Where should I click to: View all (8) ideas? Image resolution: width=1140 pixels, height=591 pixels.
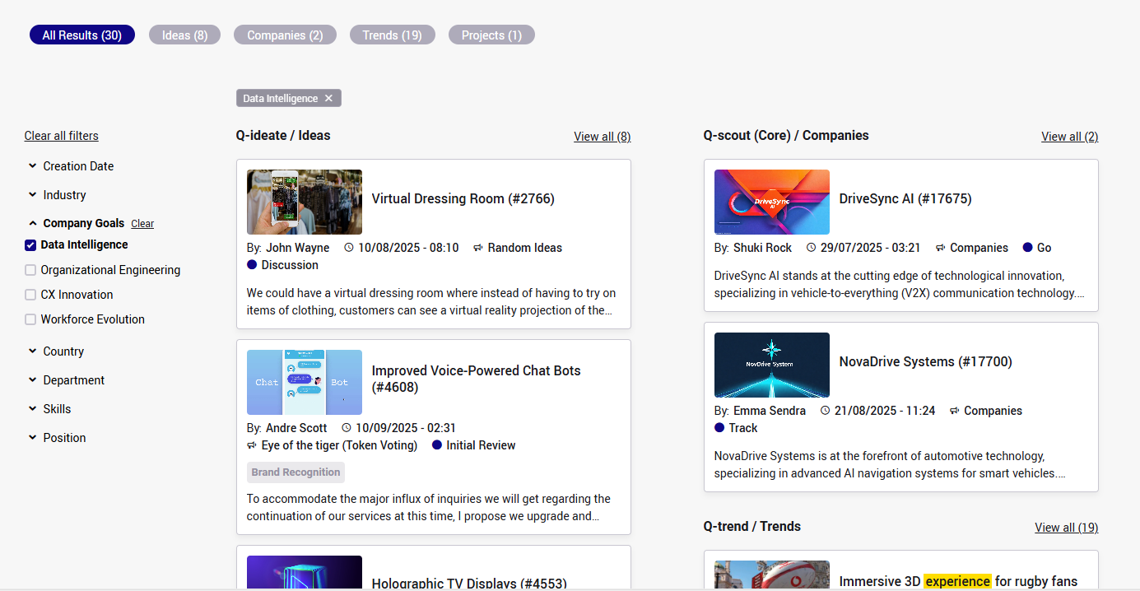(x=603, y=137)
